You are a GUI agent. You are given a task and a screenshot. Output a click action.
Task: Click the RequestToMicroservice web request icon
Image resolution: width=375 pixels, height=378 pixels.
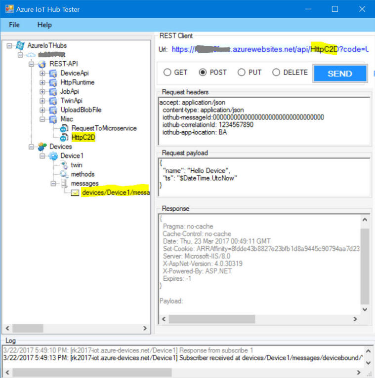pos(64,128)
